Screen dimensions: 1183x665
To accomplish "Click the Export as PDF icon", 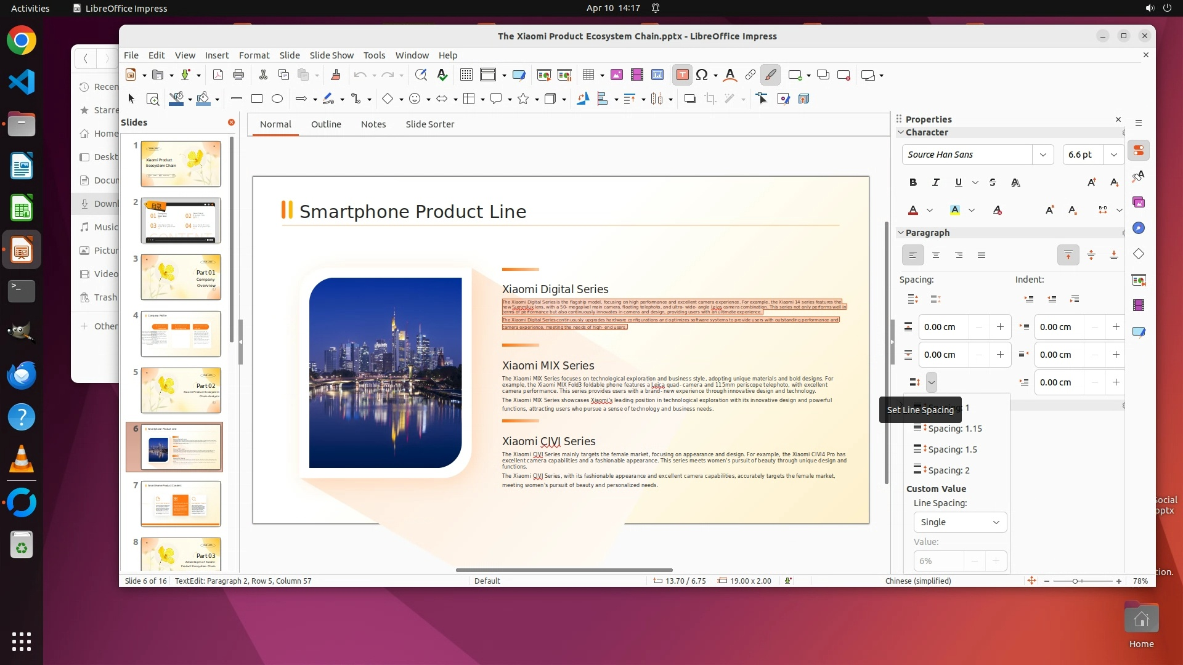I will tap(217, 75).
